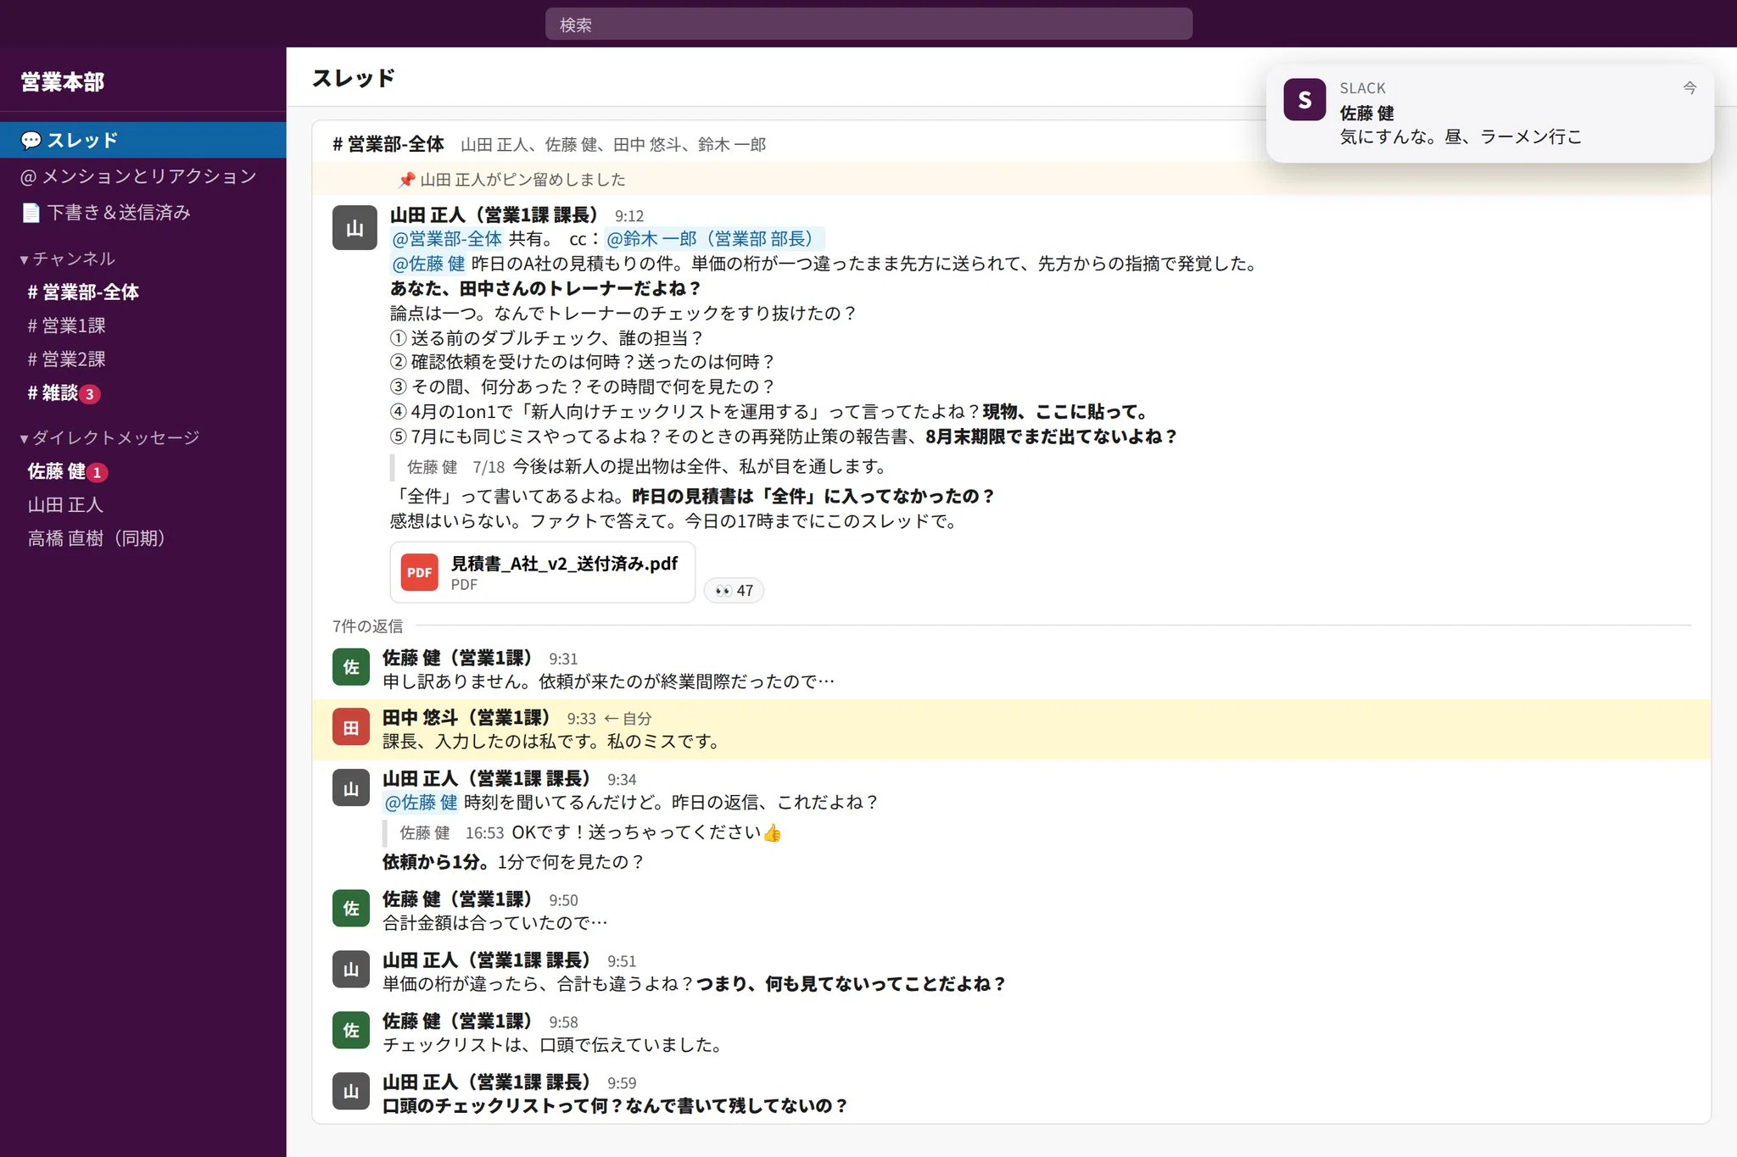This screenshot has width=1737, height=1157.
Task: Click the 営業本部 workspace name
Action: [63, 82]
